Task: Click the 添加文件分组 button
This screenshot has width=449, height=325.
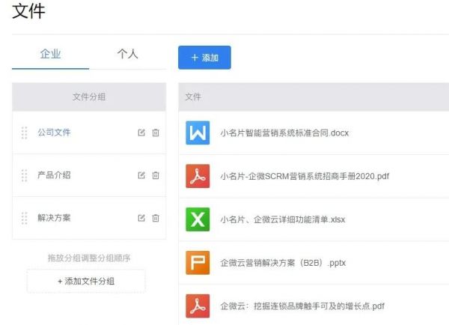Action: [86, 281]
